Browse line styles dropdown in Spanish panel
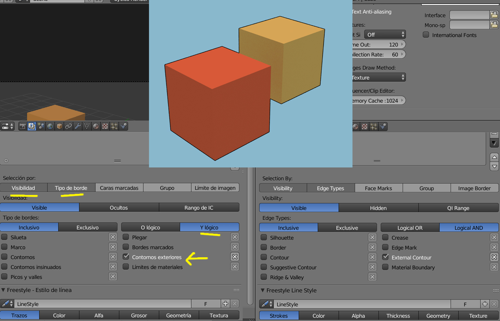 (7, 304)
